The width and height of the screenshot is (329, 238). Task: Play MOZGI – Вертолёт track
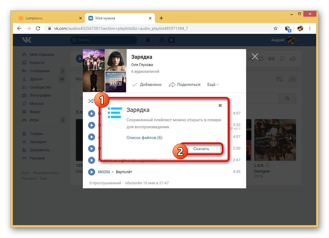(91, 172)
